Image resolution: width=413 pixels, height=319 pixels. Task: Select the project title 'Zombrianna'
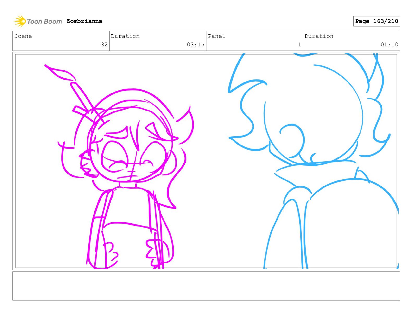click(x=84, y=21)
